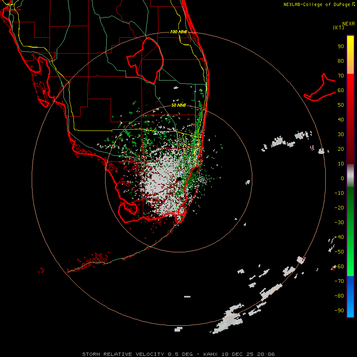Click the 100 NMI range ring label
This screenshot has height=357, width=357.
click(x=179, y=32)
